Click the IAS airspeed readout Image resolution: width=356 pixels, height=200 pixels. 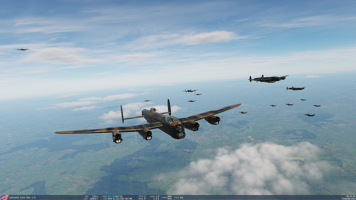click(92, 196)
